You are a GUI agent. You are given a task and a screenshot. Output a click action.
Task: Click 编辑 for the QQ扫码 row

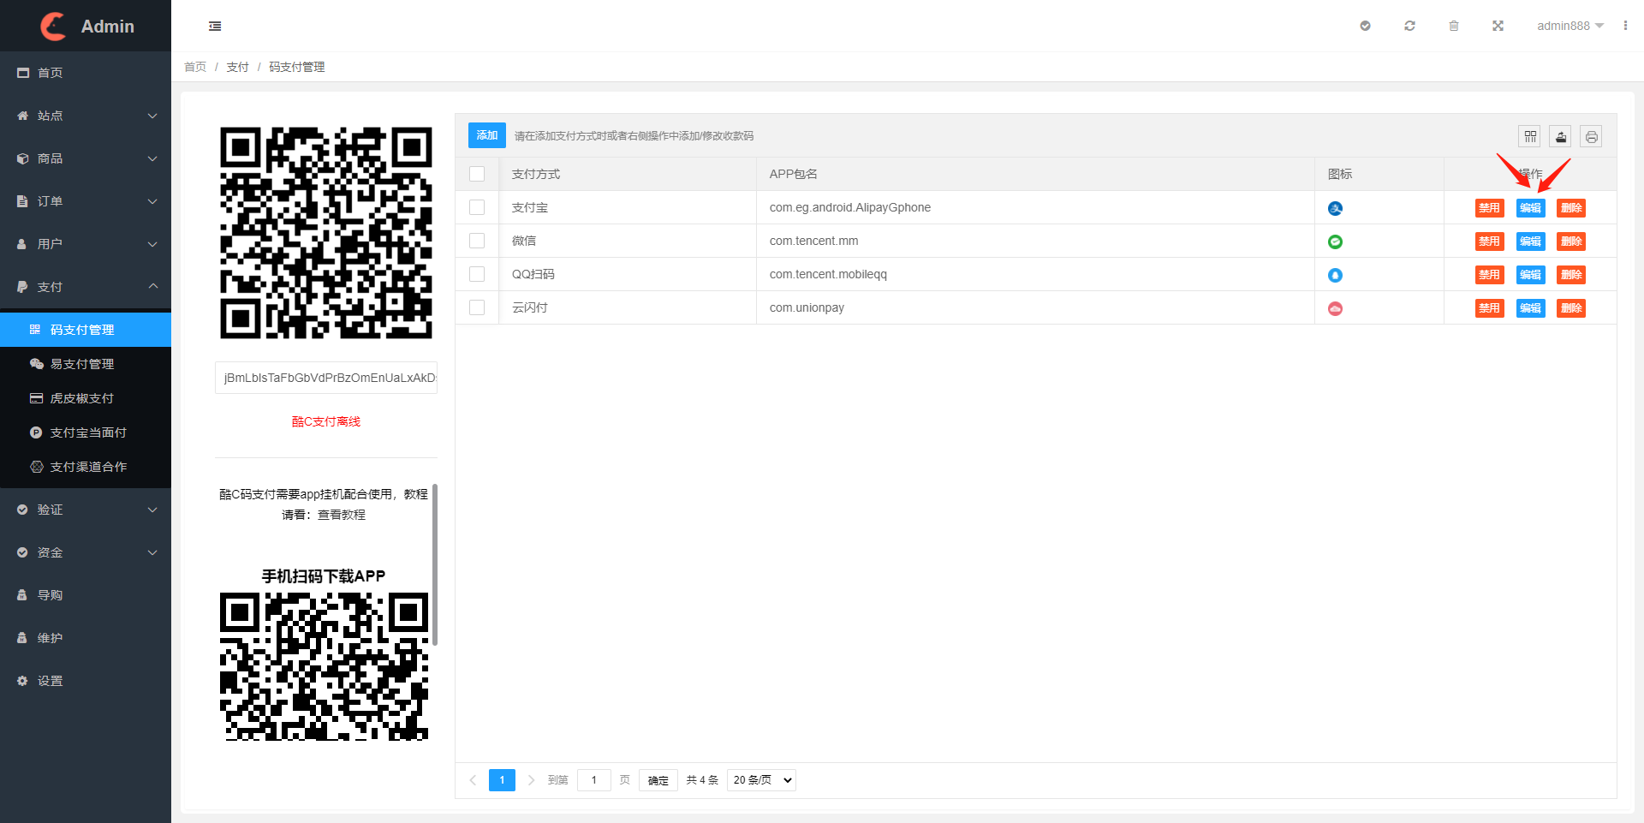click(1530, 275)
